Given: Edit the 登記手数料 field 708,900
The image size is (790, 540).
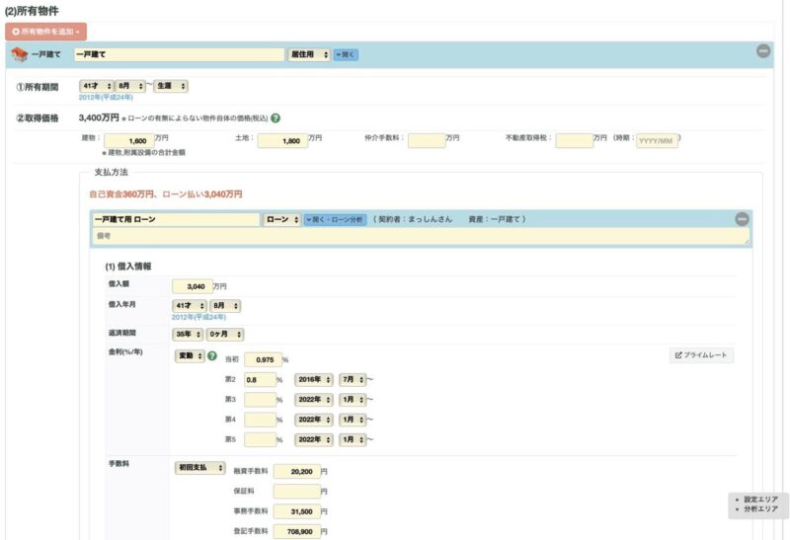Looking at the screenshot, I should (x=297, y=531).
